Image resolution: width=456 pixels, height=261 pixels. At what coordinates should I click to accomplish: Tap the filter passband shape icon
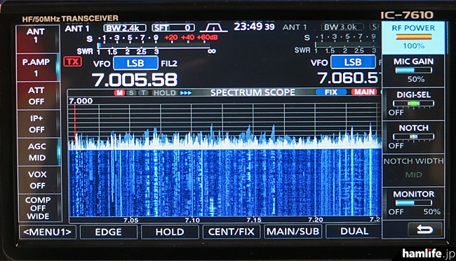point(213,28)
